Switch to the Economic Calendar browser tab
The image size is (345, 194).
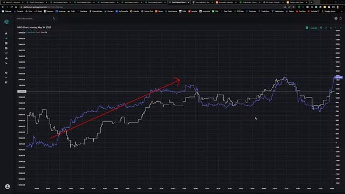(x=226, y=2)
